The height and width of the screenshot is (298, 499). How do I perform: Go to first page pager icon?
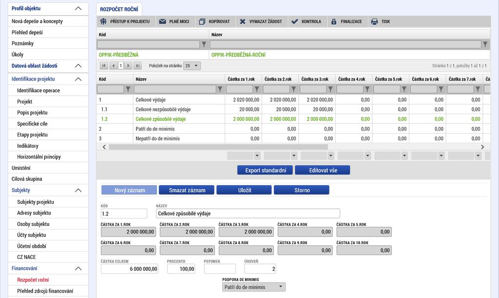tap(104, 65)
